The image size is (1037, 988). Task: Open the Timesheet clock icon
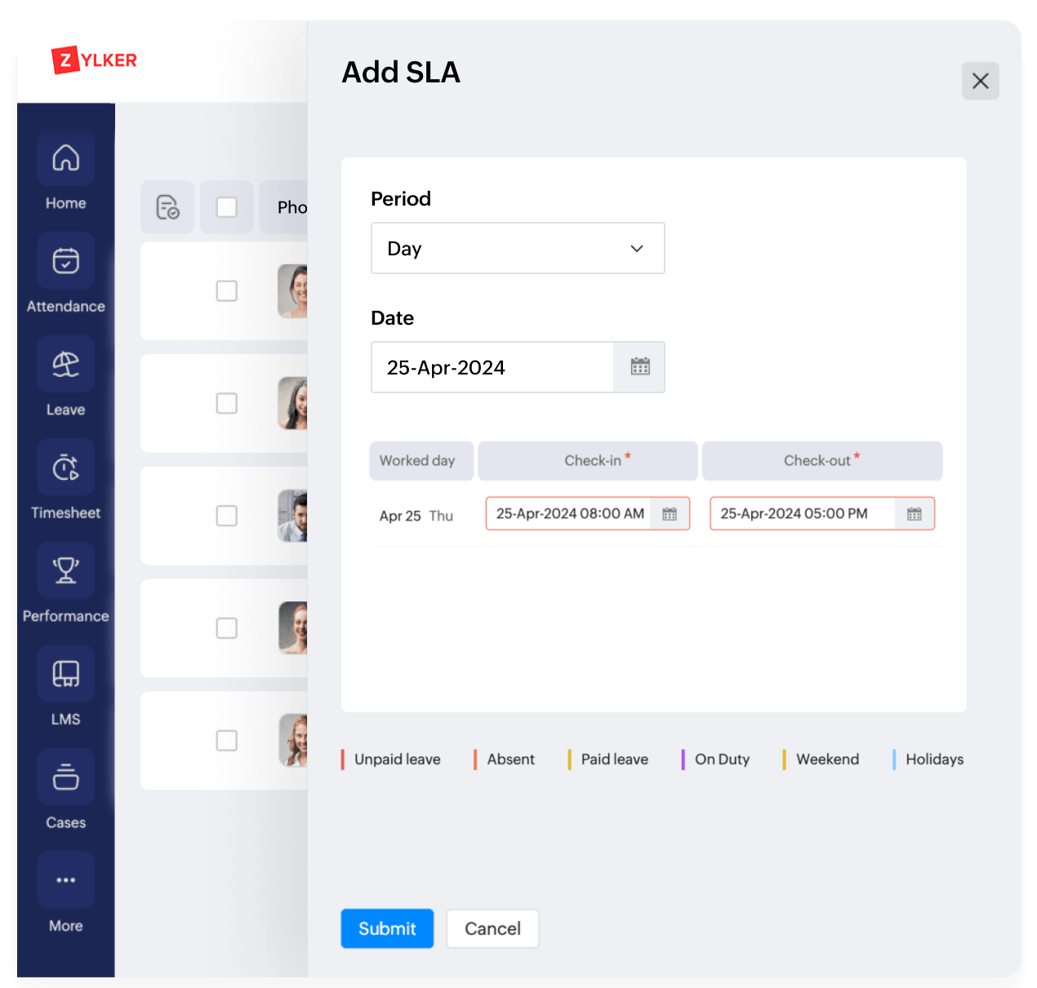[x=65, y=467]
